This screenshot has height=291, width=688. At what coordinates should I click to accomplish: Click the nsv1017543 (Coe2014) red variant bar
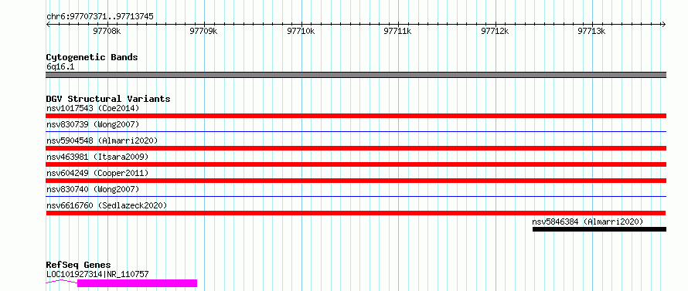pos(356,116)
